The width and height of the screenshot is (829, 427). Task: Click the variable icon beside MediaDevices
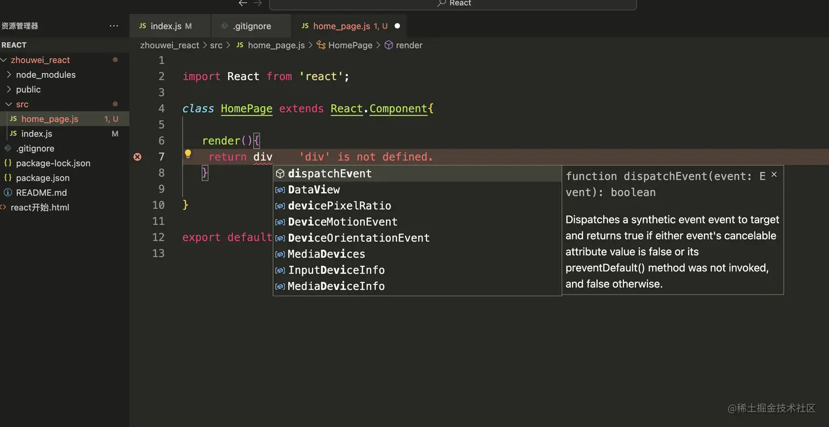280,254
